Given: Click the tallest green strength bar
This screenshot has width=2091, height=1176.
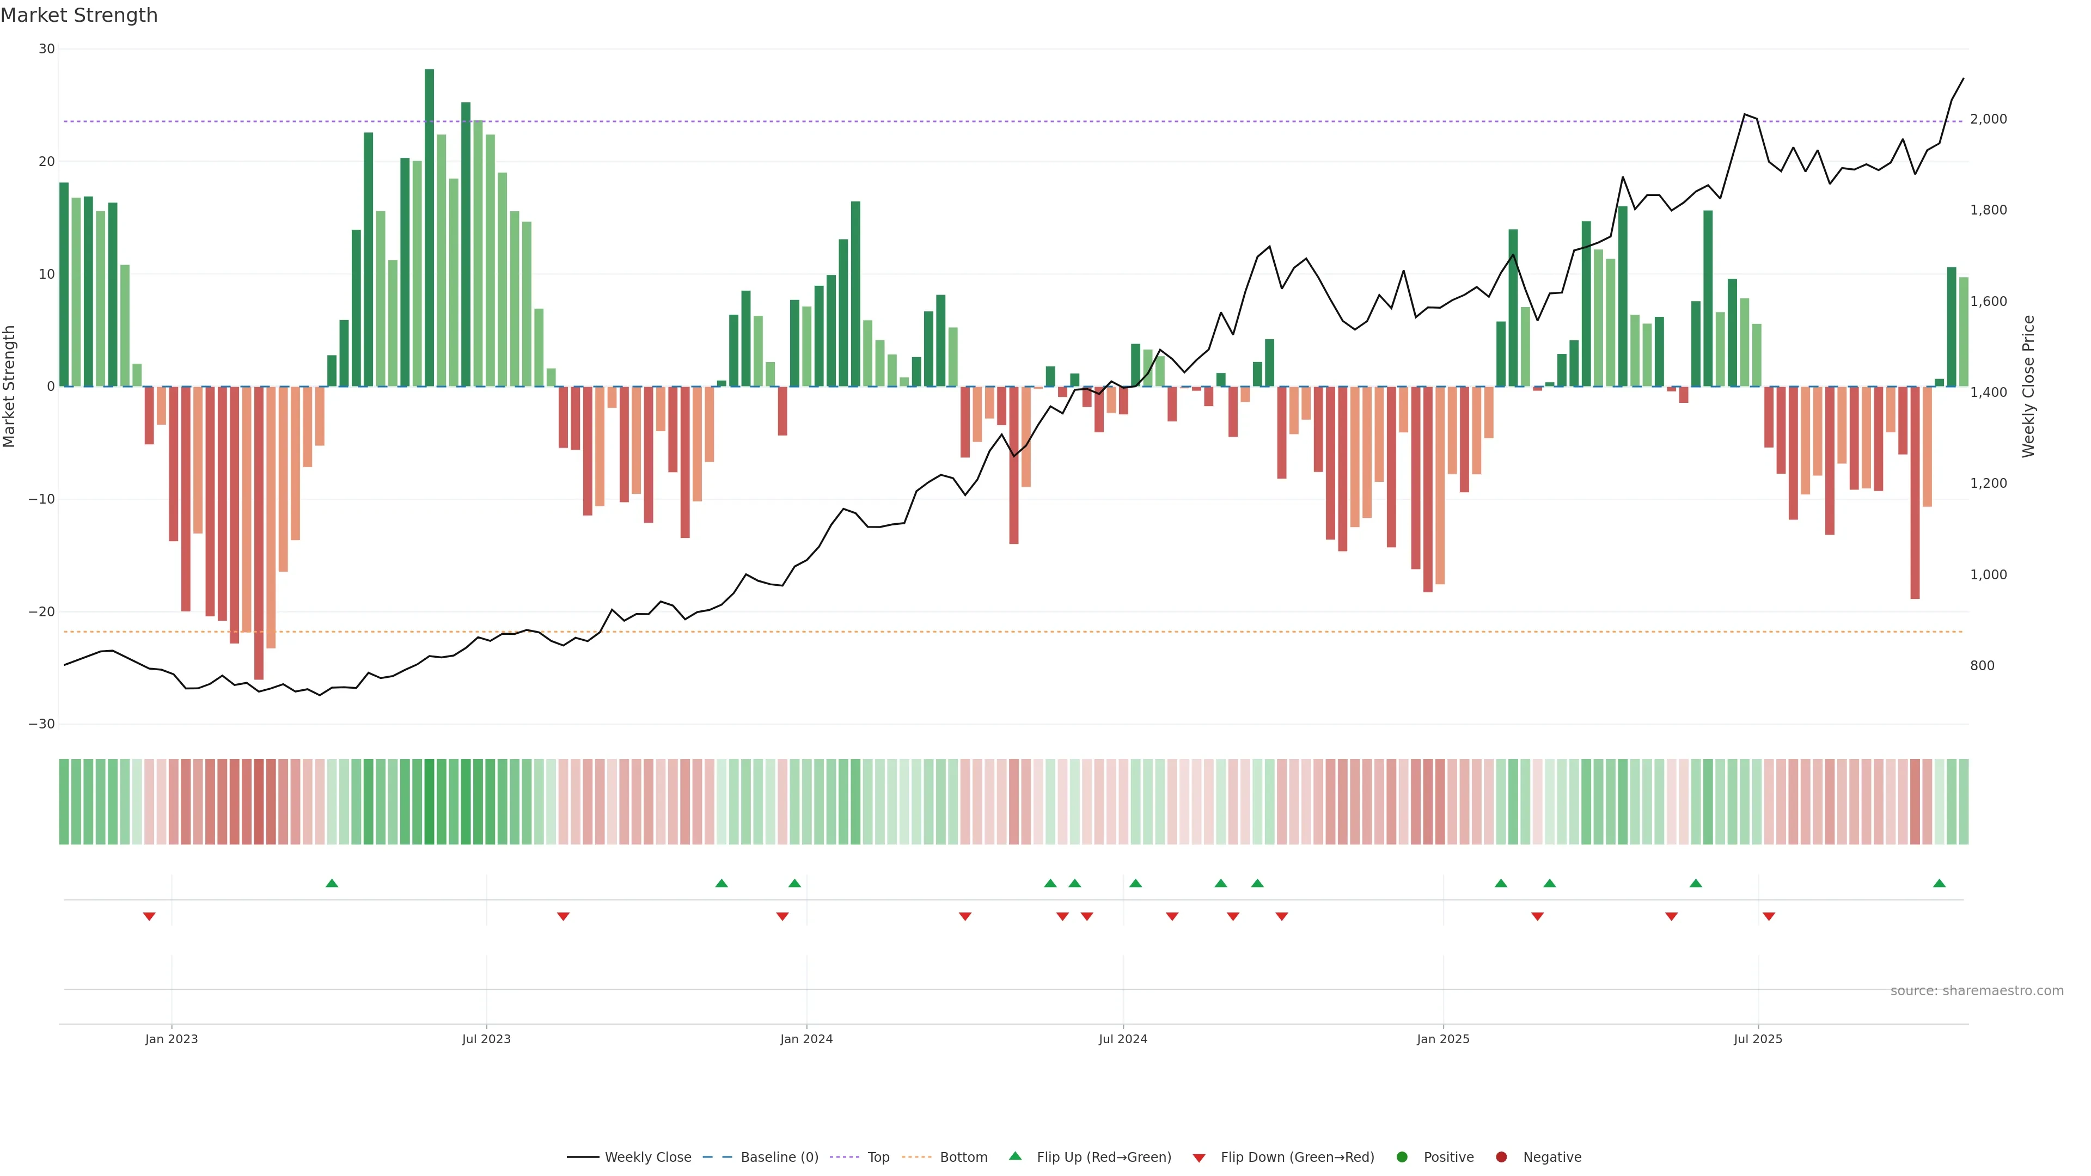Looking at the screenshot, I should coord(430,227).
